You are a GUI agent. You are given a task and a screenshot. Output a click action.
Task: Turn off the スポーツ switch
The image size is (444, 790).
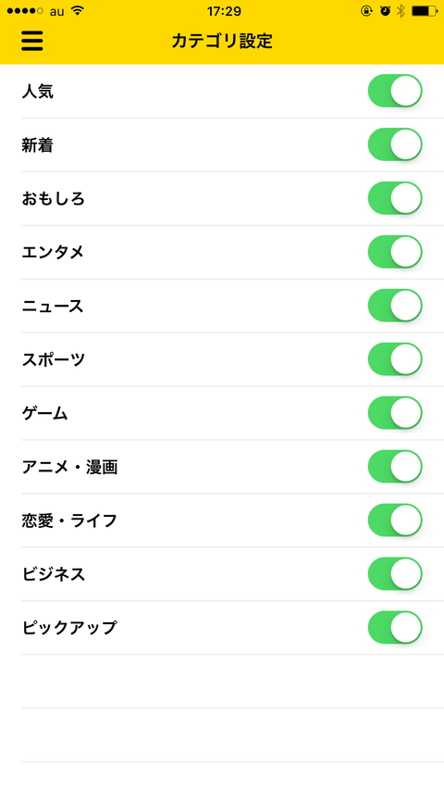[395, 359]
